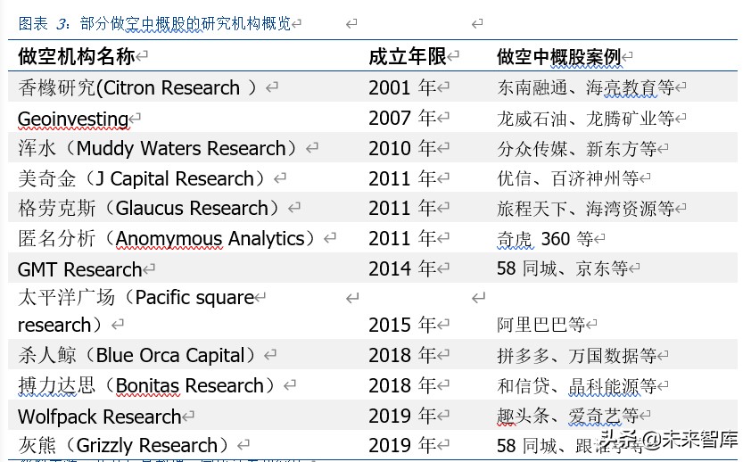The image size is (751, 462).
Task: Select the GMT Research cell
Action: (80, 269)
